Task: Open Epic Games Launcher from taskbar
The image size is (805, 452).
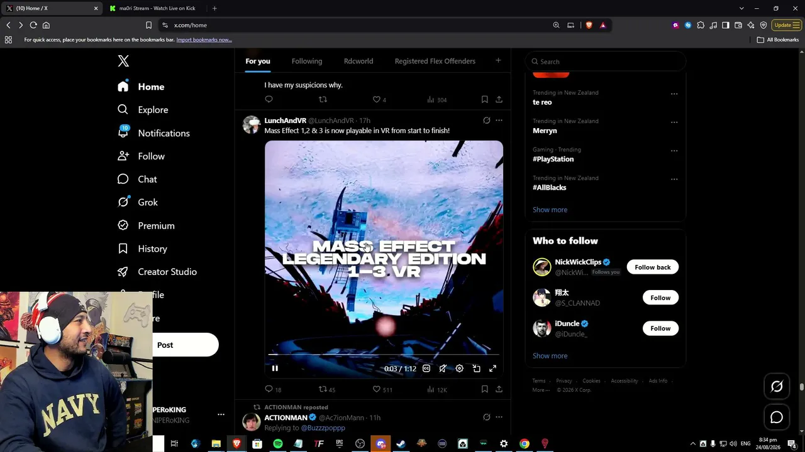Action: point(340,444)
